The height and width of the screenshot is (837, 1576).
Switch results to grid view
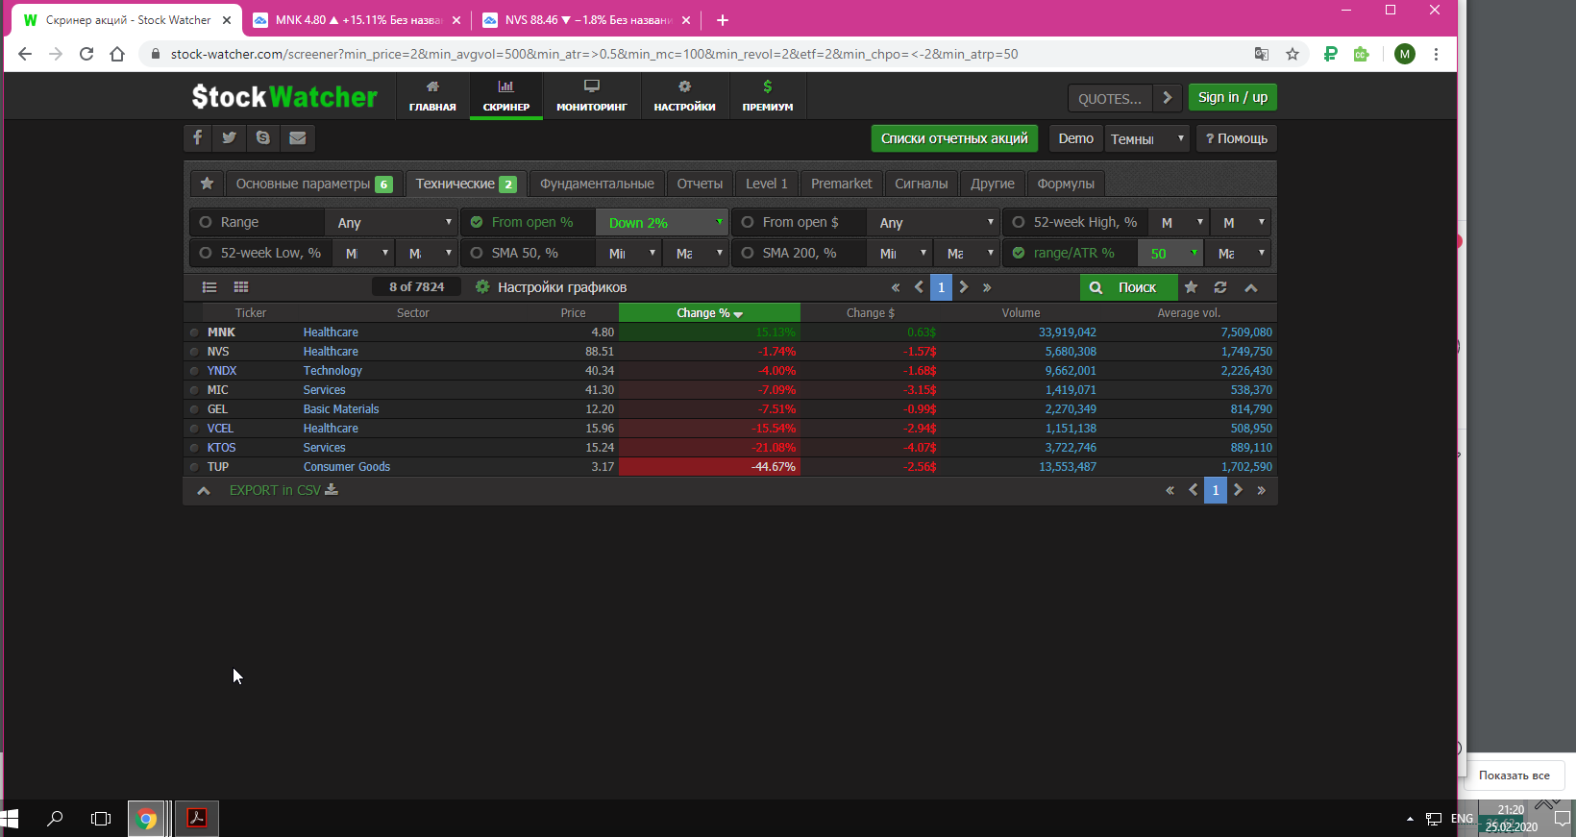click(x=241, y=287)
